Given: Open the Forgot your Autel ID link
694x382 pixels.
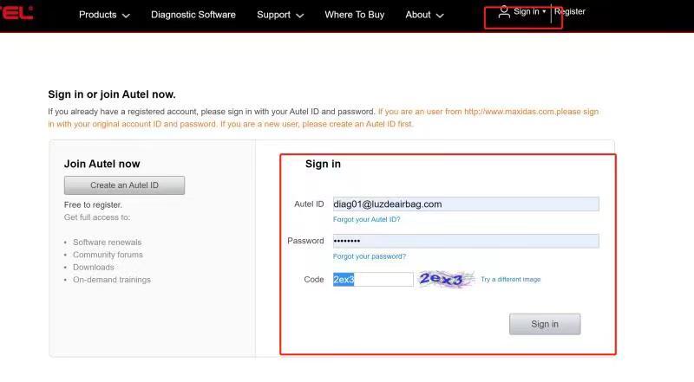Looking at the screenshot, I should point(366,220).
